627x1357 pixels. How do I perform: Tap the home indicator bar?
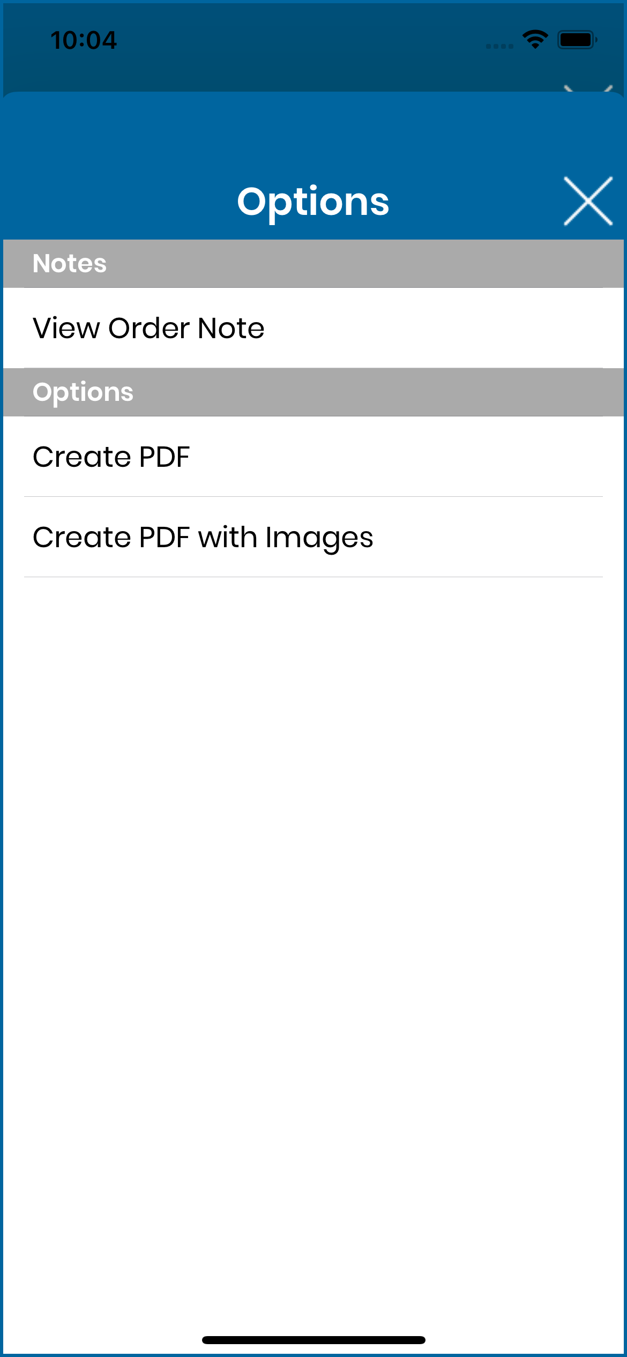313,1340
